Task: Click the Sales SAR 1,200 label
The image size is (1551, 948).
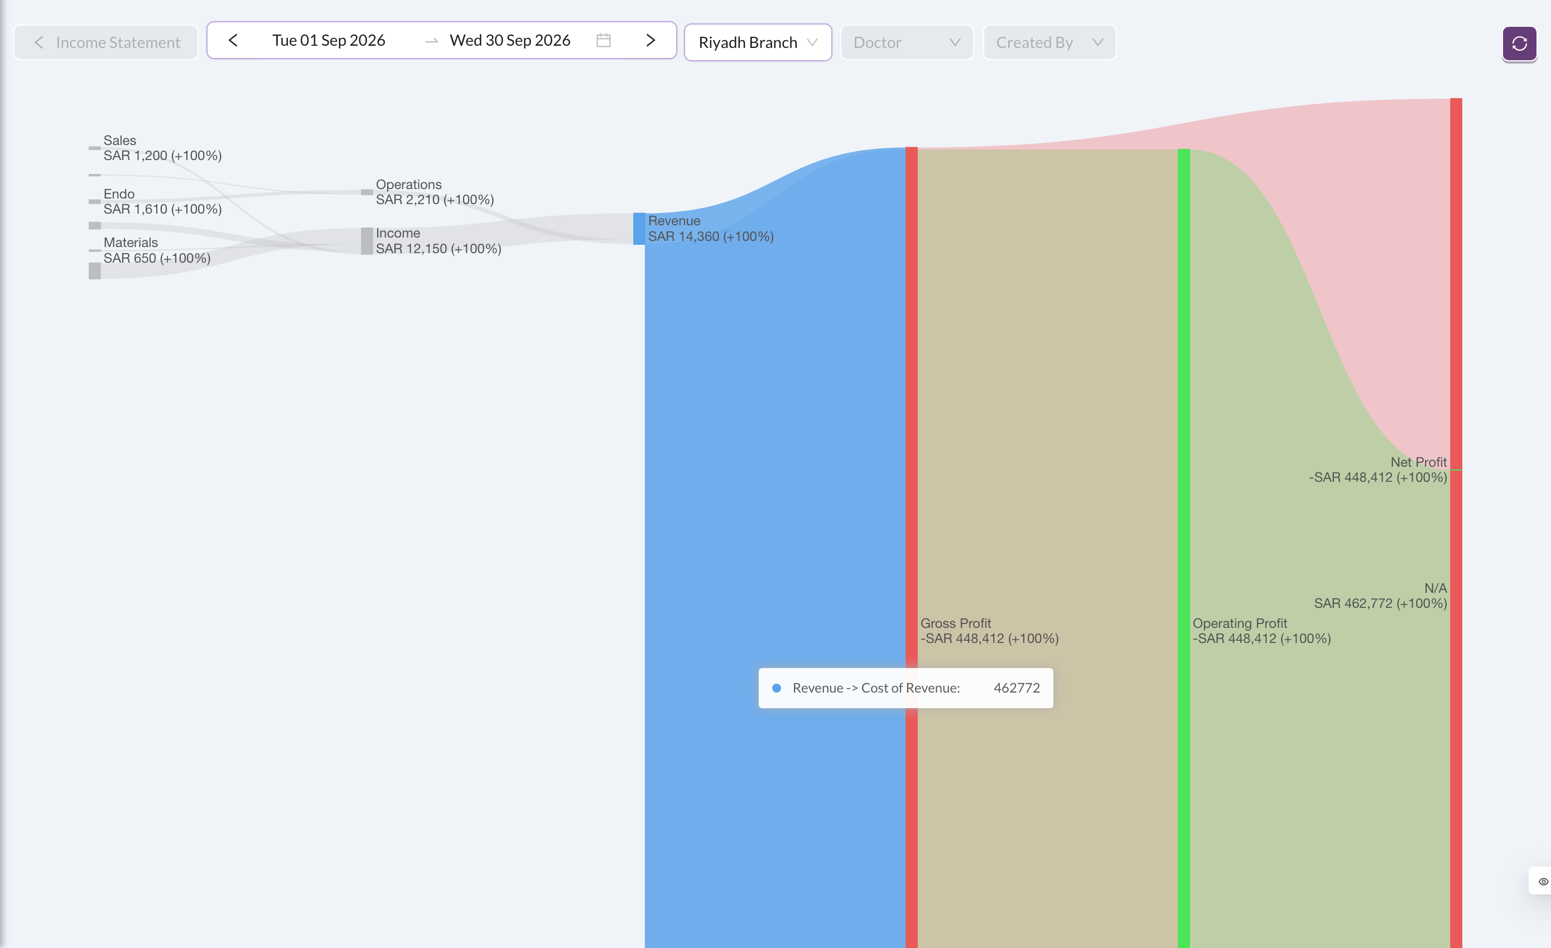Action: click(x=162, y=148)
